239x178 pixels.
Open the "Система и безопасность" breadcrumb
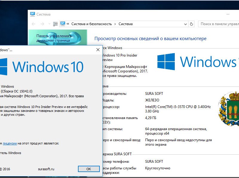coord(91,24)
